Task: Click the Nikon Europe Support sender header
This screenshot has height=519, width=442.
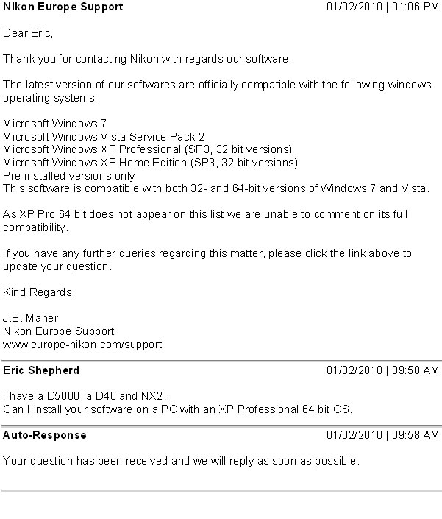Action: (63, 7)
